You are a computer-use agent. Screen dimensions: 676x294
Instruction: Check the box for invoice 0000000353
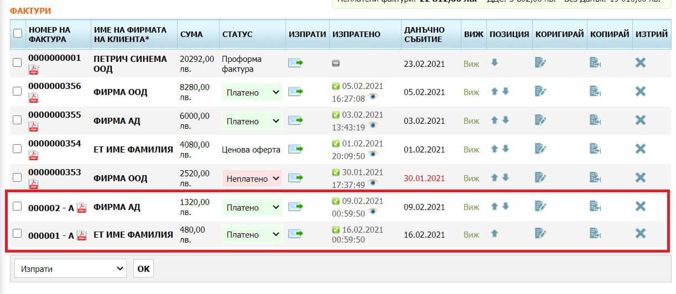click(17, 177)
